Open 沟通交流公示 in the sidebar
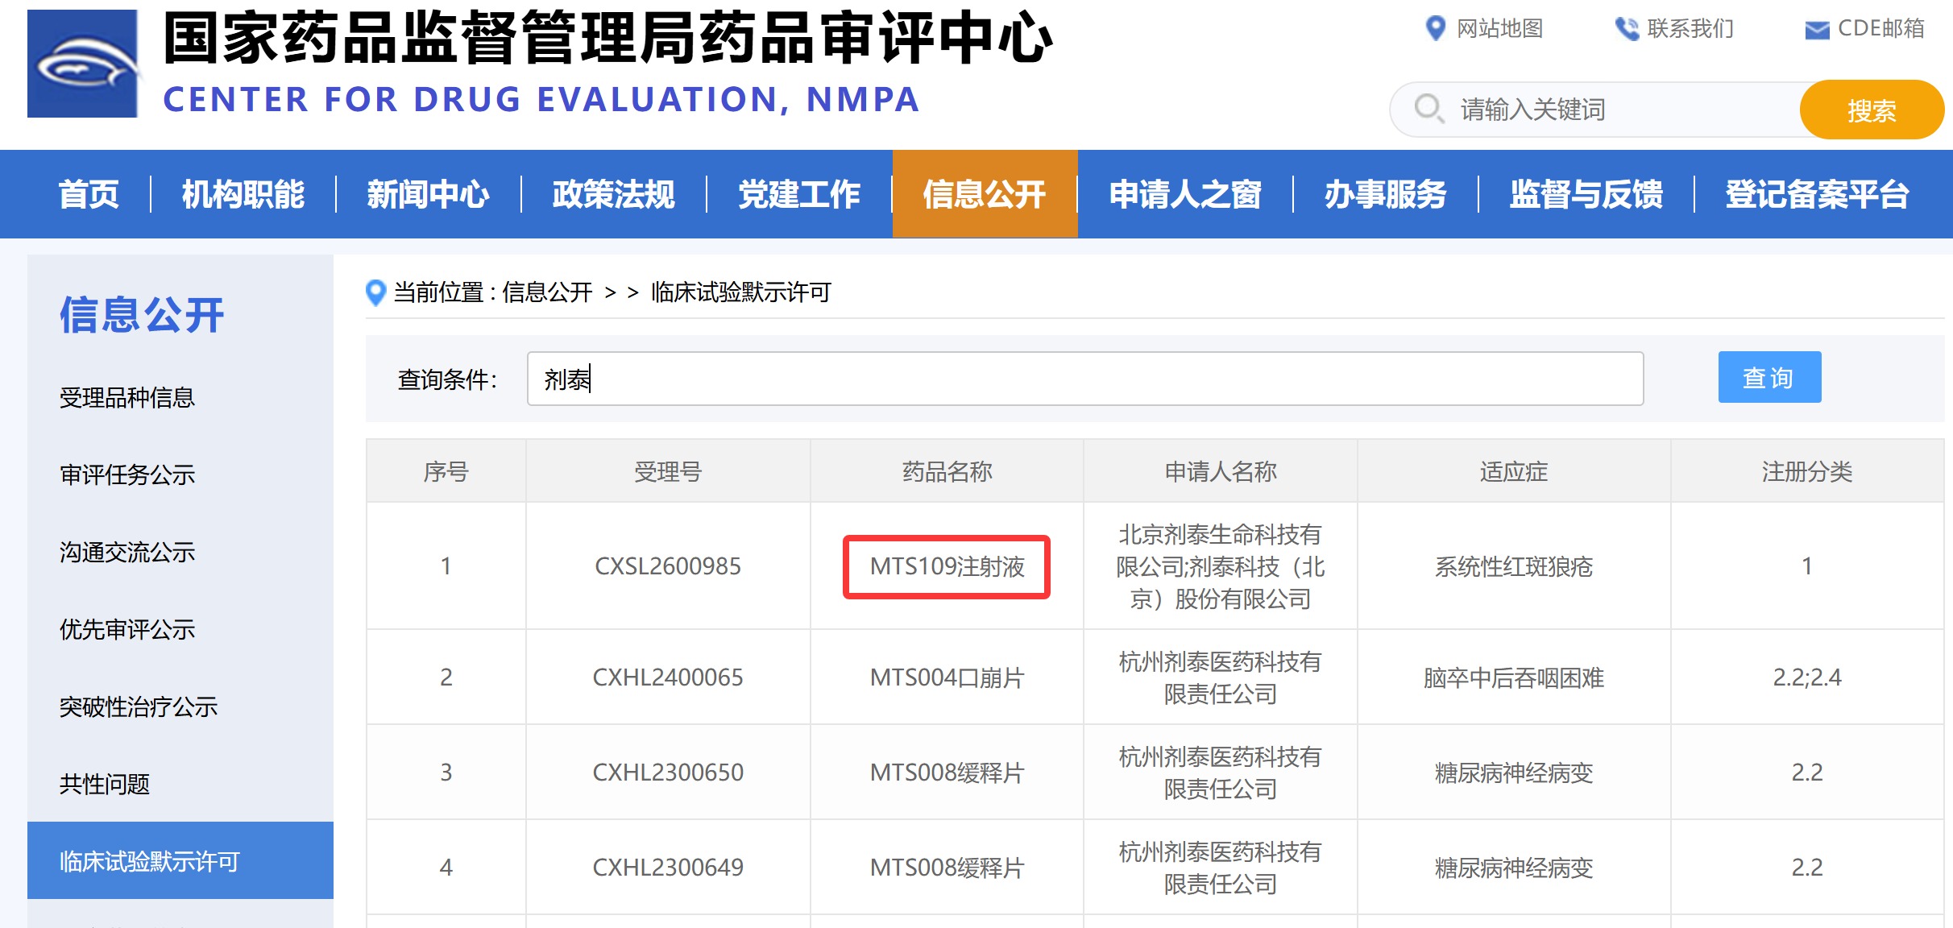Viewport: 1953px width, 928px height. coord(127,553)
